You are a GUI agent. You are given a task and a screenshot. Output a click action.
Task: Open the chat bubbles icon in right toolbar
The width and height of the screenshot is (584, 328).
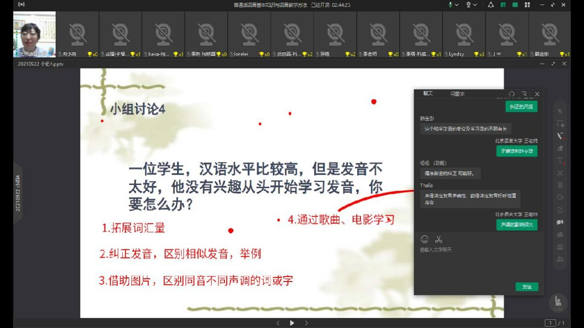(x=560, y=222)
